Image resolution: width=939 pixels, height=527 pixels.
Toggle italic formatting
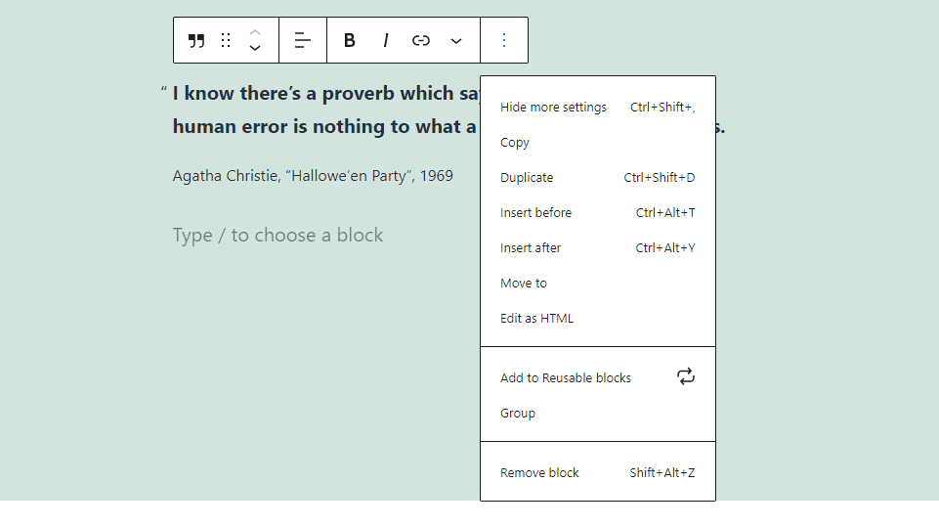pos(386,40)
